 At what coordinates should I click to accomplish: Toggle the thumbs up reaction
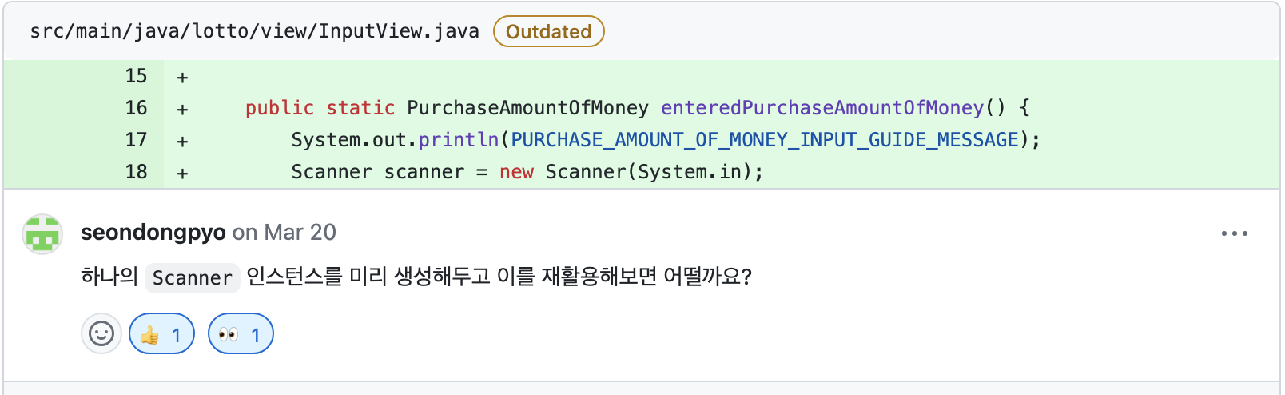pyautogui.click(x=161, y=333)
